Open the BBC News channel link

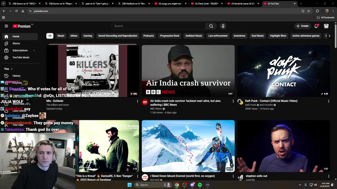(x=156, y=109)
